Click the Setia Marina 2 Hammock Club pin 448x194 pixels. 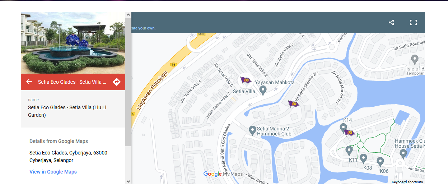(x=252, y=130)
